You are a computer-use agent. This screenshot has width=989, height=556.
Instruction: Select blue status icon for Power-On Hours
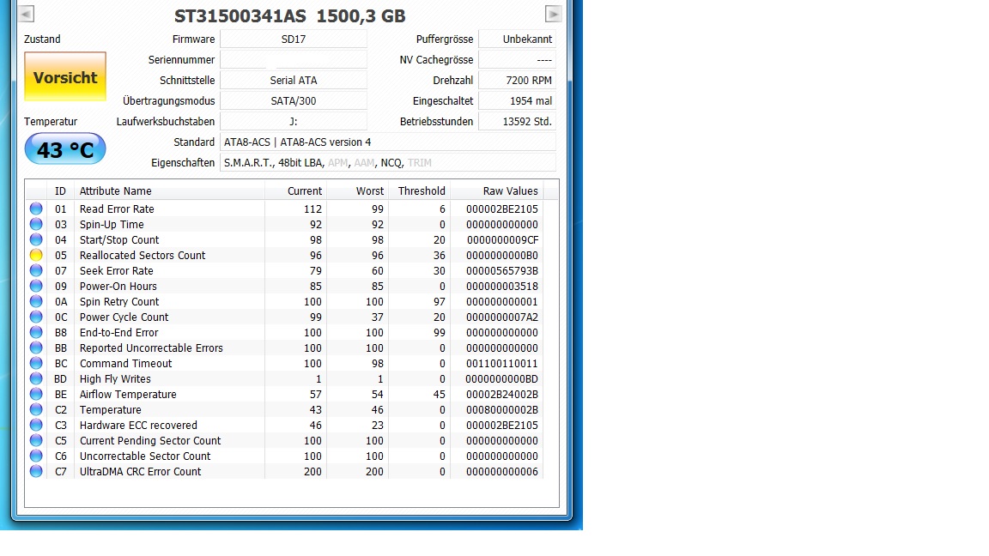pos(36,287)
